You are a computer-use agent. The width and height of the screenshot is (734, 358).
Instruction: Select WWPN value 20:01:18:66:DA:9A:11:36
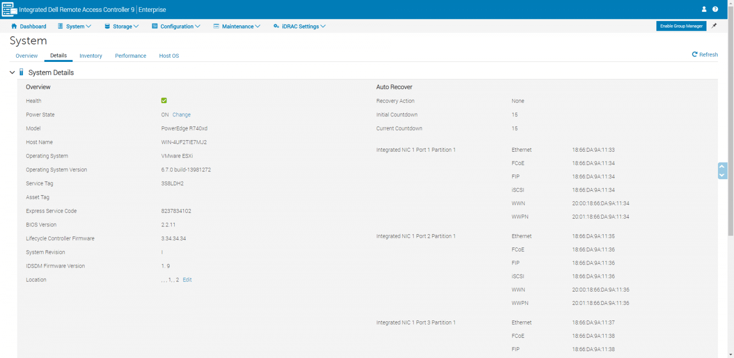(x=601, y=303)
